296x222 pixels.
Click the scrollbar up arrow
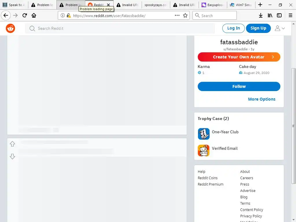click(x=293, y=24)
